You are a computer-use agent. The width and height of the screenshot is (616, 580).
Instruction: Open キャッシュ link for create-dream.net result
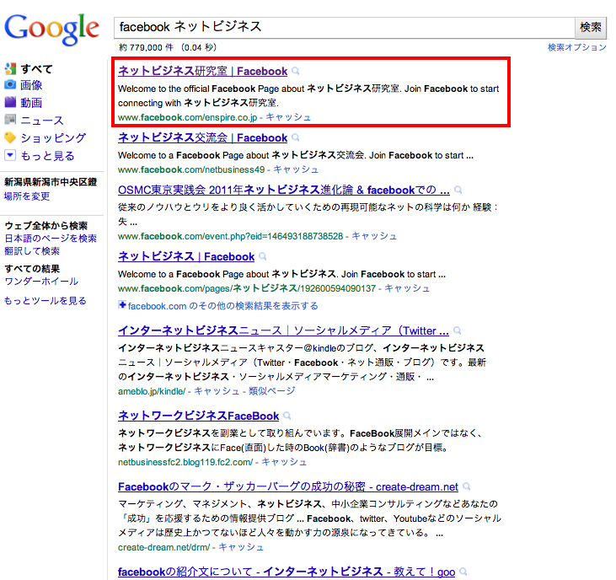[241, 547]
